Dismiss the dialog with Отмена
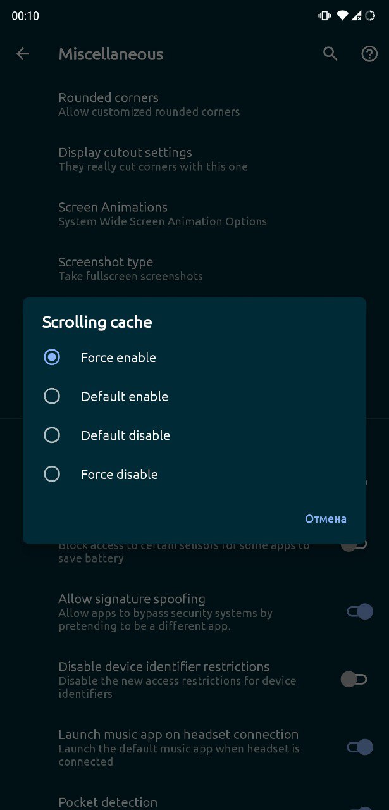Viewport: 389px width, 810px height. pos(326,519)
